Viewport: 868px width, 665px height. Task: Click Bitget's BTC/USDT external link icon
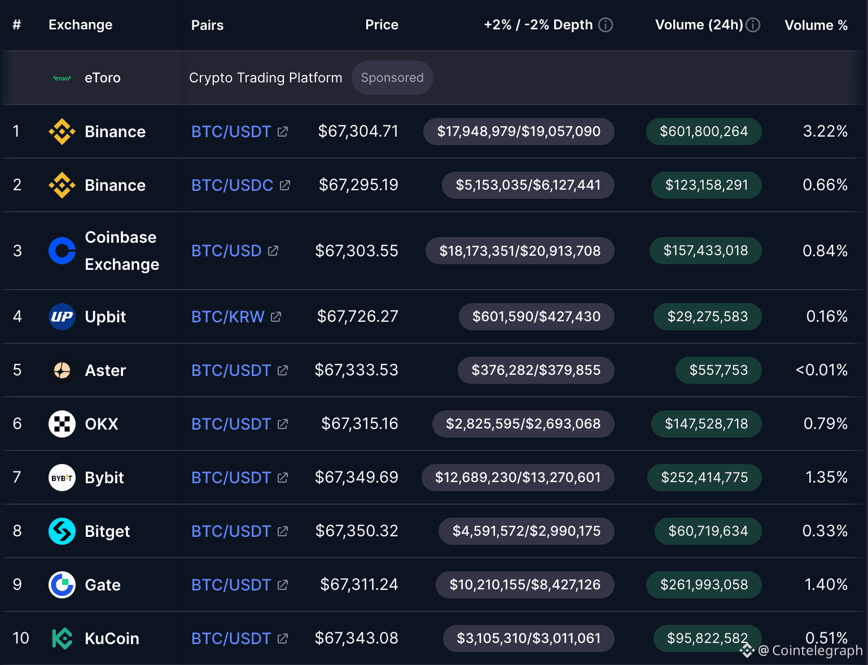coord(283,531)
